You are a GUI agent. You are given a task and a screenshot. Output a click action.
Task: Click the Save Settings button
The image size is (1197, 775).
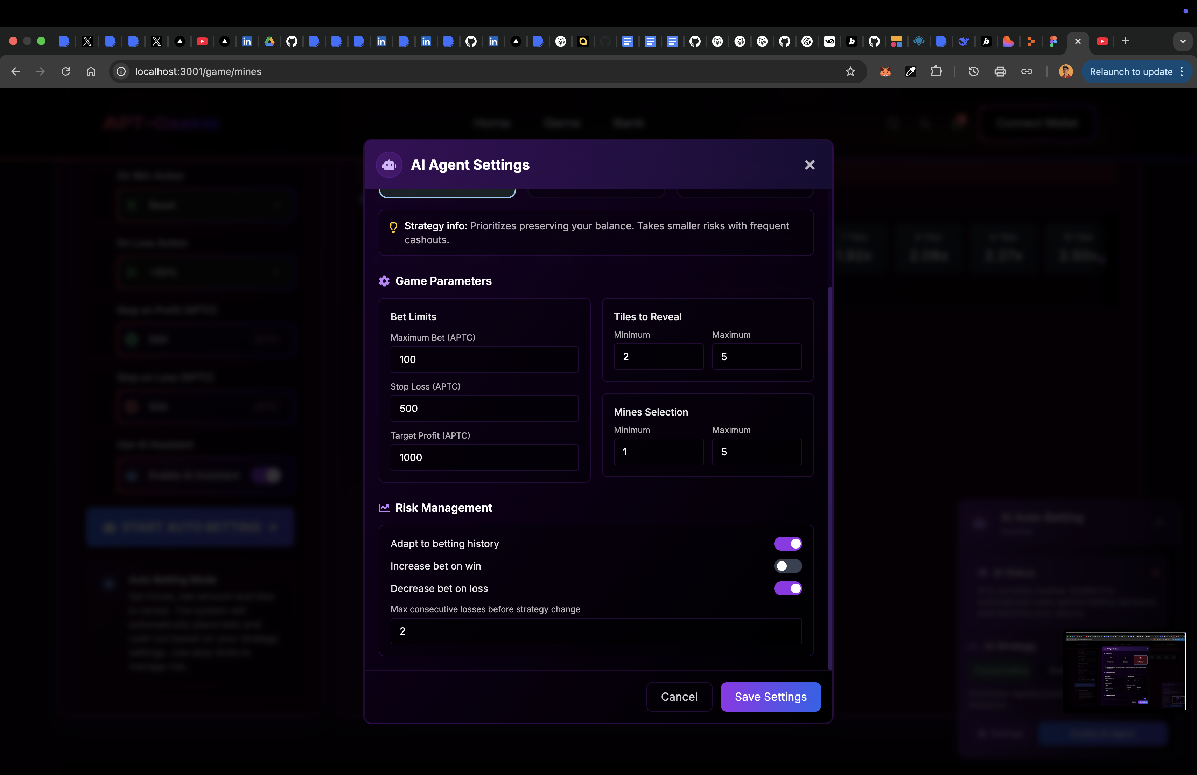pos(770,697)
